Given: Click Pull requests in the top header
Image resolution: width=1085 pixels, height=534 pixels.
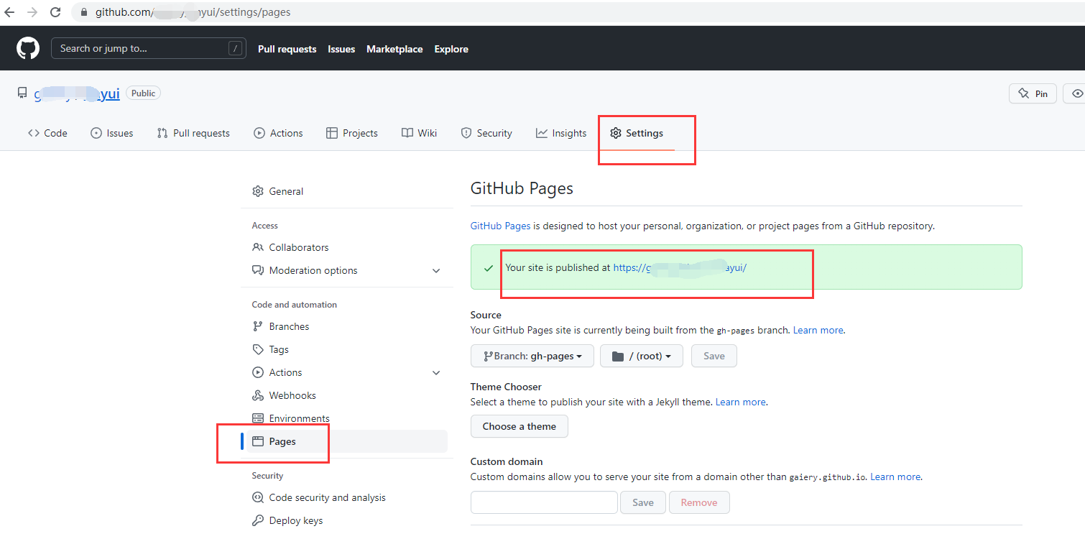Looking at the screenshot, I should click(x=287, y=49).
